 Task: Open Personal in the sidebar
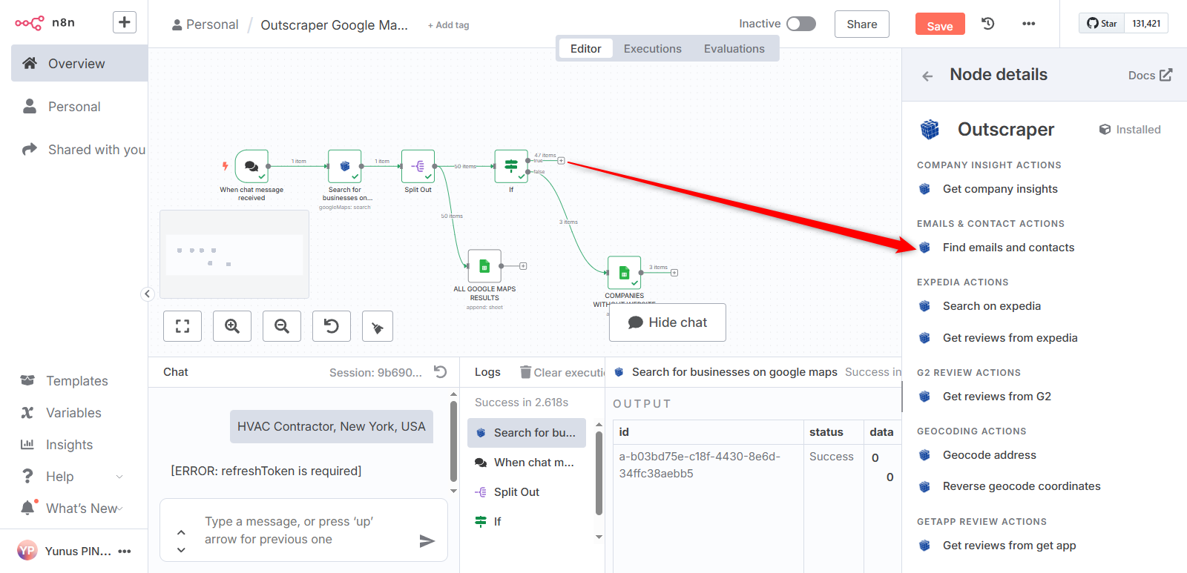(79, 107)
